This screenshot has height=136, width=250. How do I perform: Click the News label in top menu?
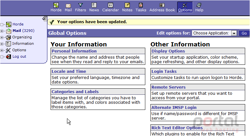[x=94, y=10]
